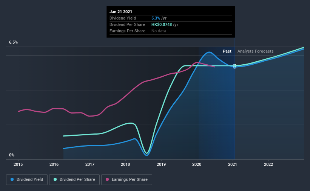Click the 5.3% dividend yield value
Screen dimensions: 310x191
[x=156, y=18]
